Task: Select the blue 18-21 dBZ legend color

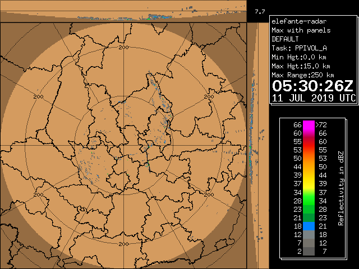Action: point(310,225)
